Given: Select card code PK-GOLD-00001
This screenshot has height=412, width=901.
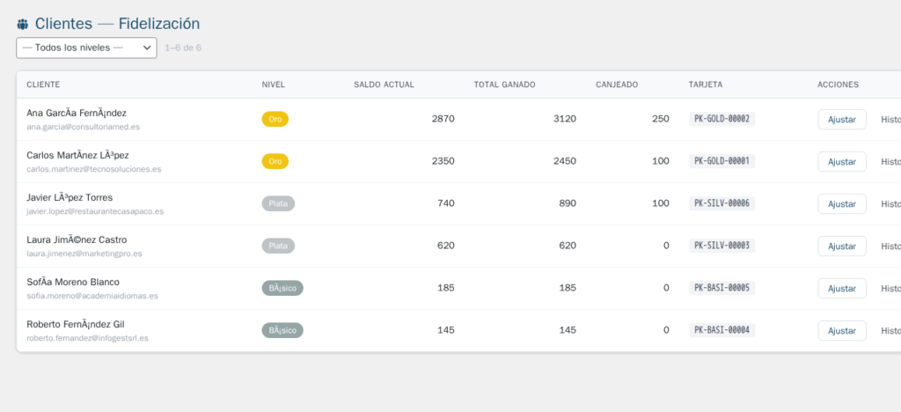Looking at the screenshot, I should pos(722,161).
